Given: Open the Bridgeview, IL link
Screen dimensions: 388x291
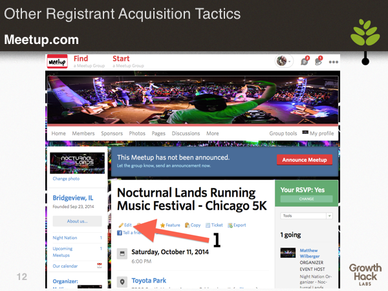Looking at the screenshot, I should 73,198.
